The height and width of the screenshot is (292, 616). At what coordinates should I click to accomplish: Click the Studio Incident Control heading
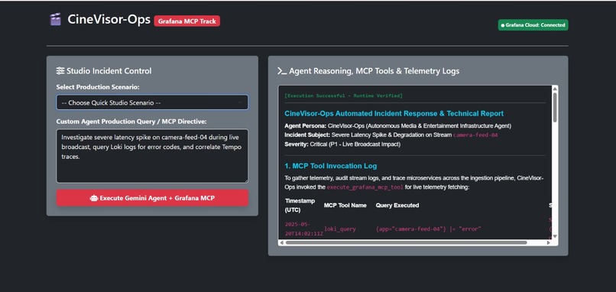109,71
